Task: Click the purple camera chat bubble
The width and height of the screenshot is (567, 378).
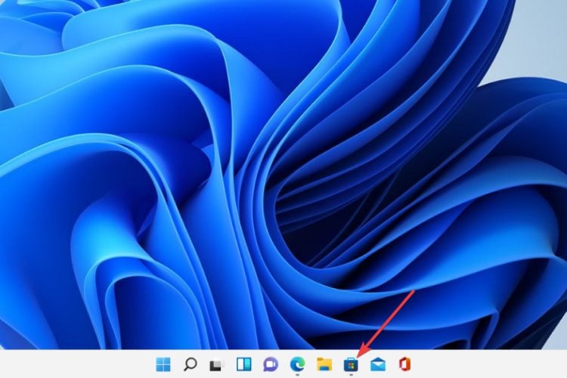Action: tap(271, 364)
